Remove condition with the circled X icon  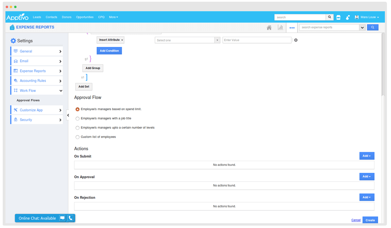tap(295, 40)
